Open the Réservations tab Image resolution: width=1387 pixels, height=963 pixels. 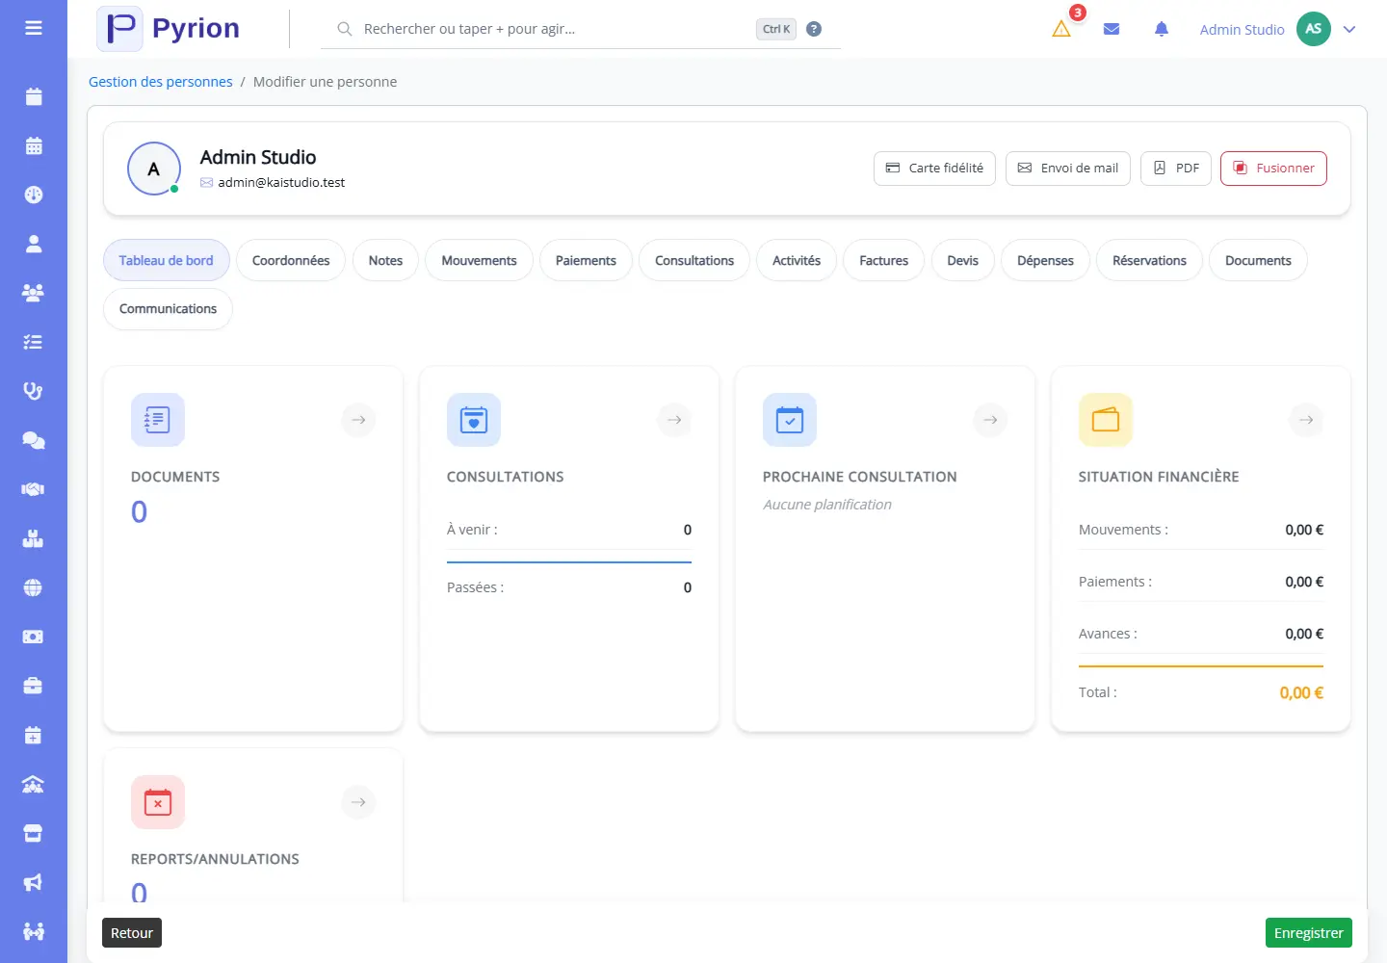coord(1149,260)
